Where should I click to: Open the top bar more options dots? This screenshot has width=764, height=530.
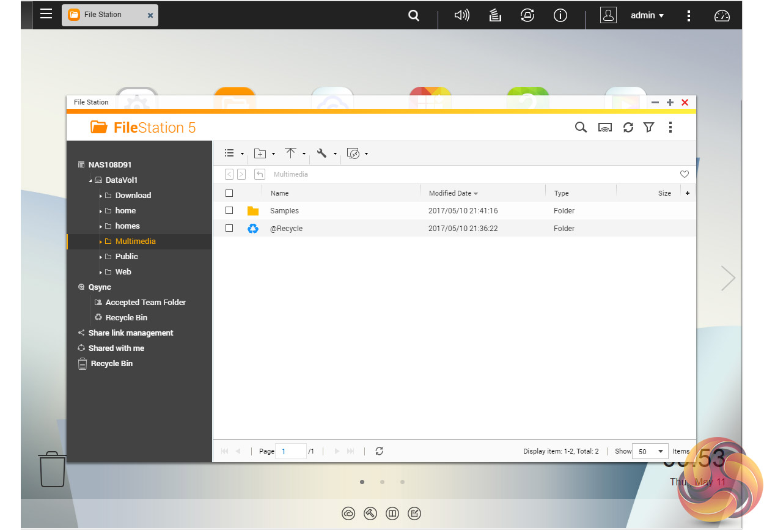pos(689,16)
